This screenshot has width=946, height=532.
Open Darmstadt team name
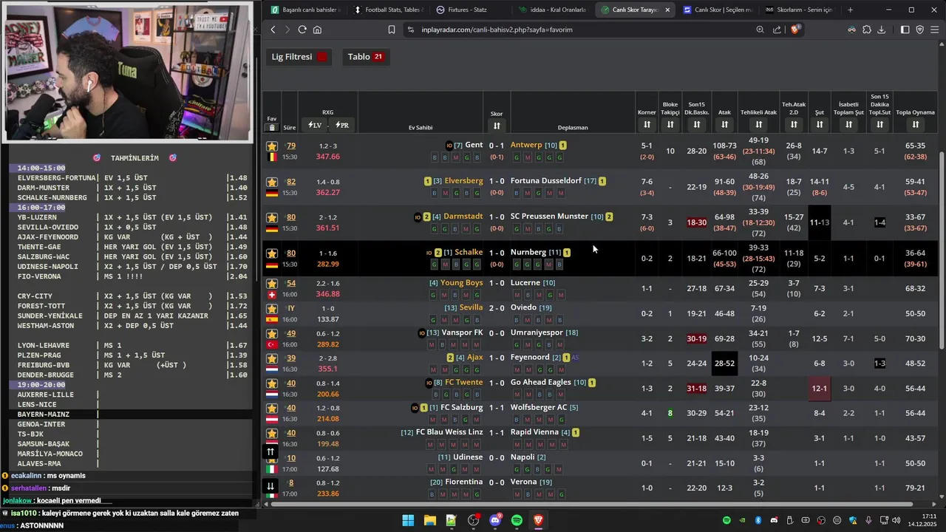tap(463, 216)
